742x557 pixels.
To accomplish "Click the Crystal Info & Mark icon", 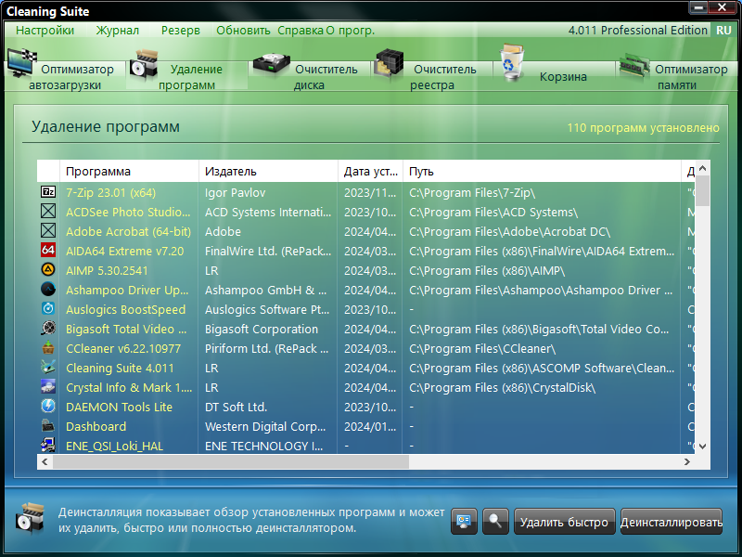I will pos(48,386).
